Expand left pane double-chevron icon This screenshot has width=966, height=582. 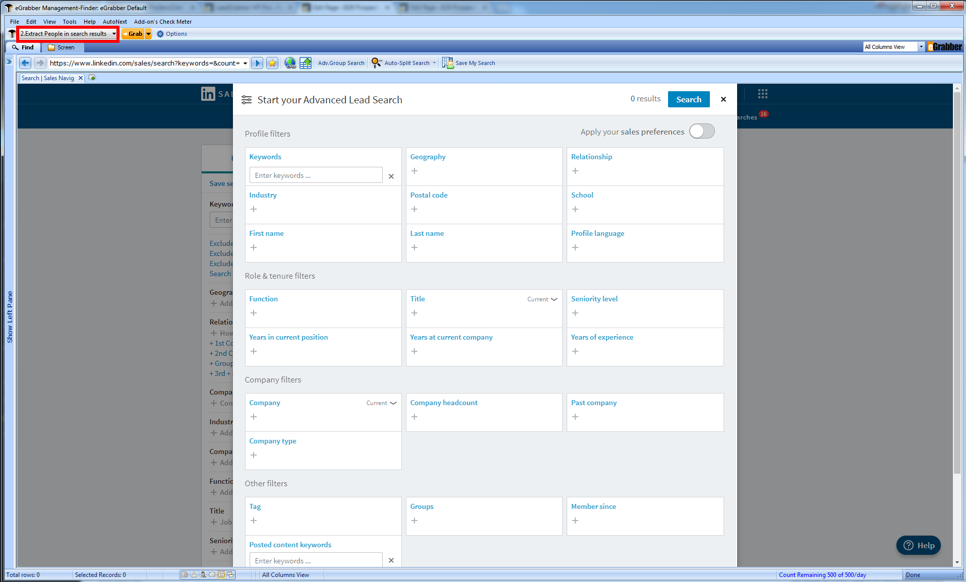[x=9, y=61]
